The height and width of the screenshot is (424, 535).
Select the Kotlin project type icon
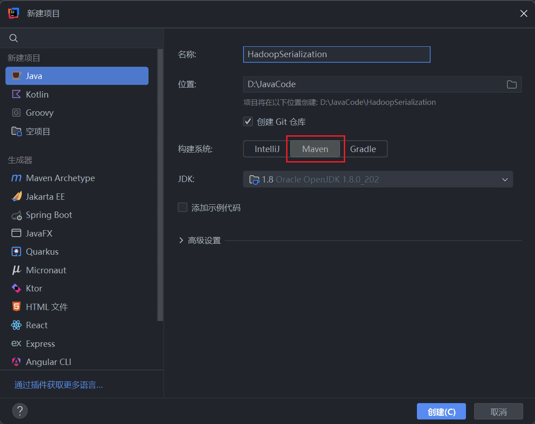pos(16,94)
